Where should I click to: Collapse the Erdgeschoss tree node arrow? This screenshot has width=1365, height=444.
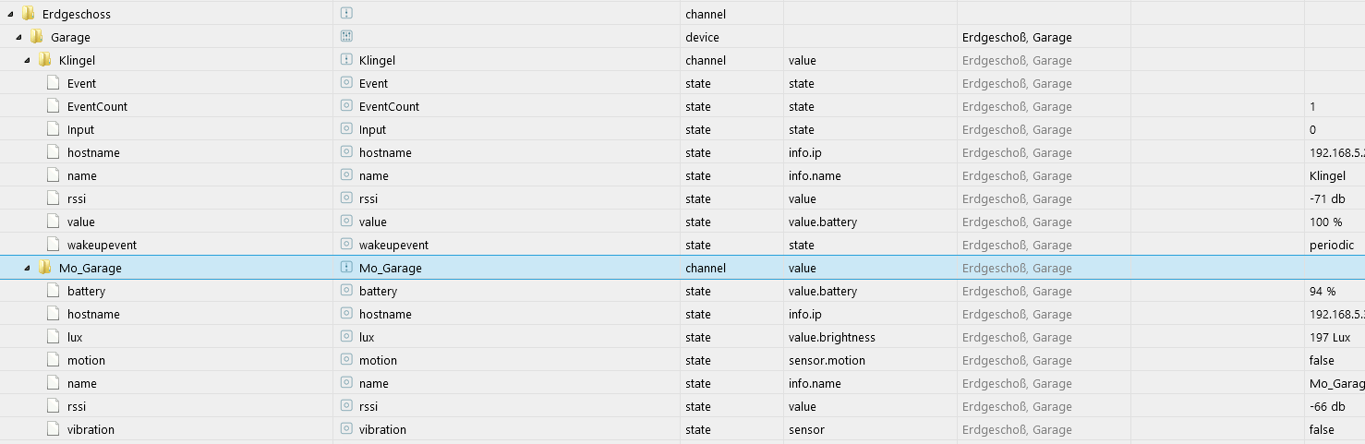click(10, 14)
